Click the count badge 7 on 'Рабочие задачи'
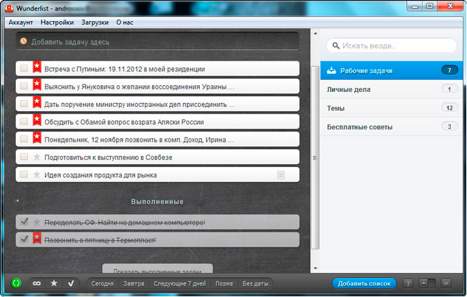This screenshot has width=467, height=297. click(449, 70)
